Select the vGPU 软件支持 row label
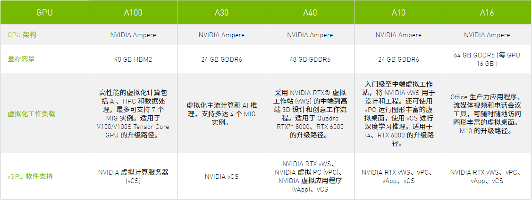 [30, 176]
